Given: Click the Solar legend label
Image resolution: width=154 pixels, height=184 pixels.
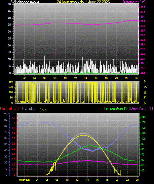Looking at the screenshot, I should 43,110.
